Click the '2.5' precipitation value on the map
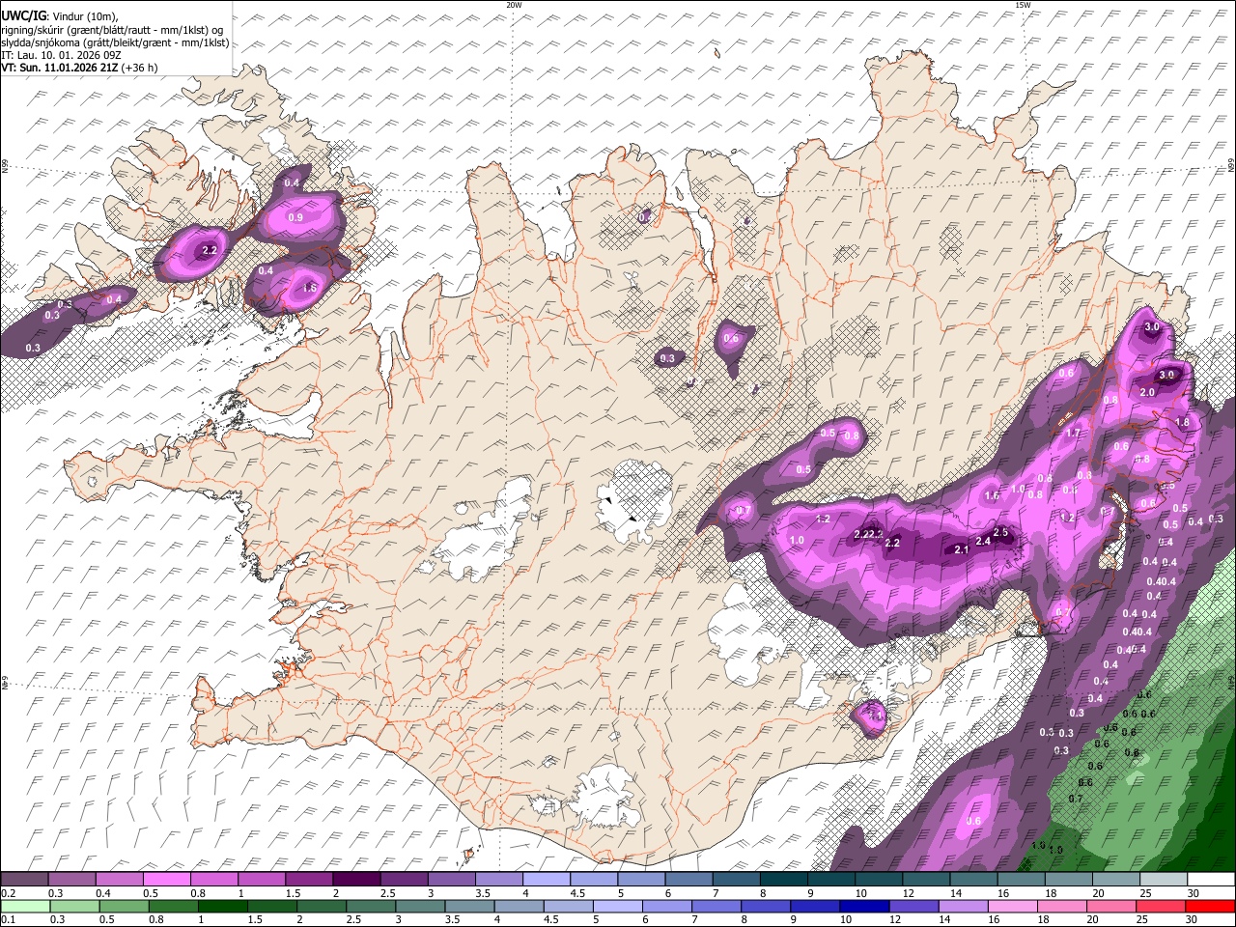This screenshot has width=1236, height=927. point(1000,532)
